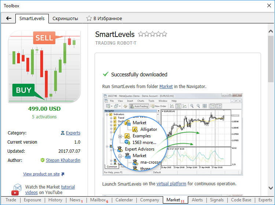Click the SmartLevels product title
Viewport: 275px width, 205px height.
click(x=115, y=34)
